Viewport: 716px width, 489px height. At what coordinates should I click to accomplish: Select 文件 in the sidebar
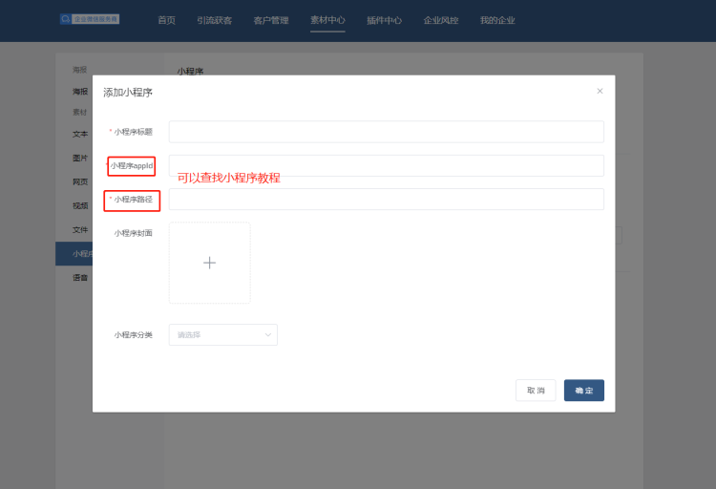click(x=80, y=229)
